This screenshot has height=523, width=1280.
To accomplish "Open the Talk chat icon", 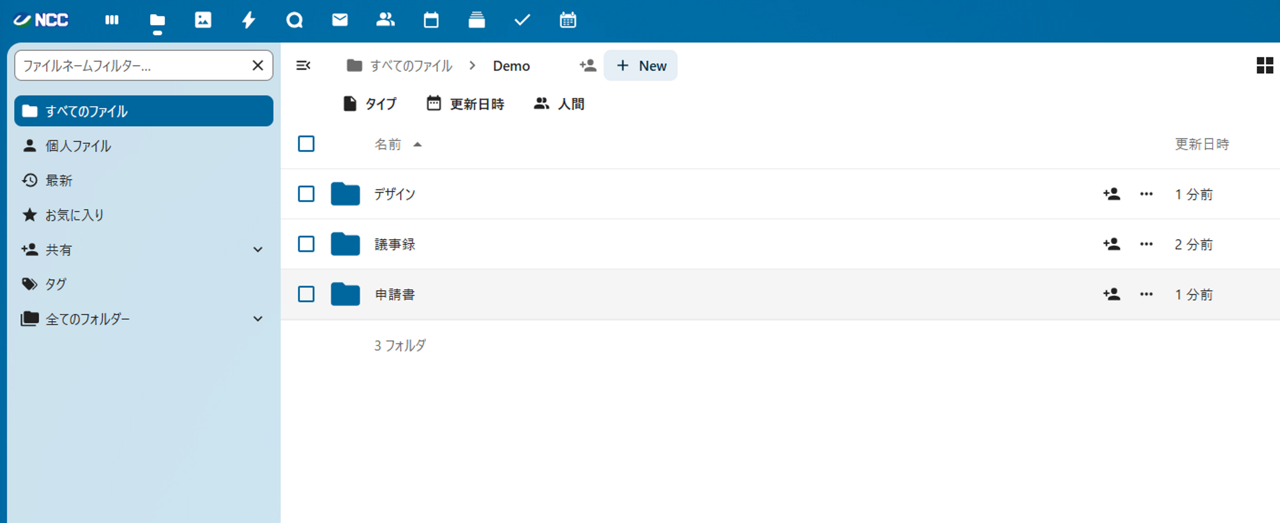I will (294, 20).
